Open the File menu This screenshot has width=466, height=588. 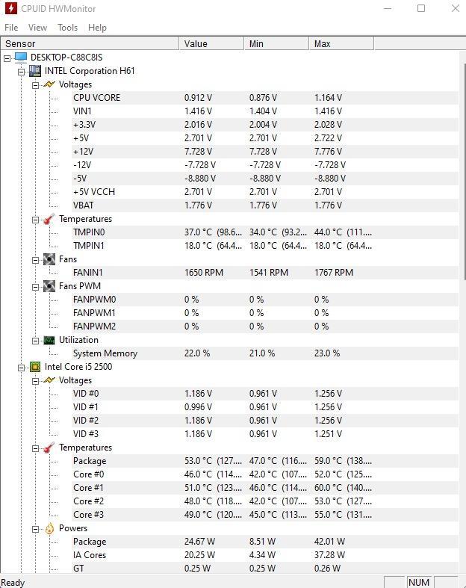pyautogui.click(x=11, y=28)
